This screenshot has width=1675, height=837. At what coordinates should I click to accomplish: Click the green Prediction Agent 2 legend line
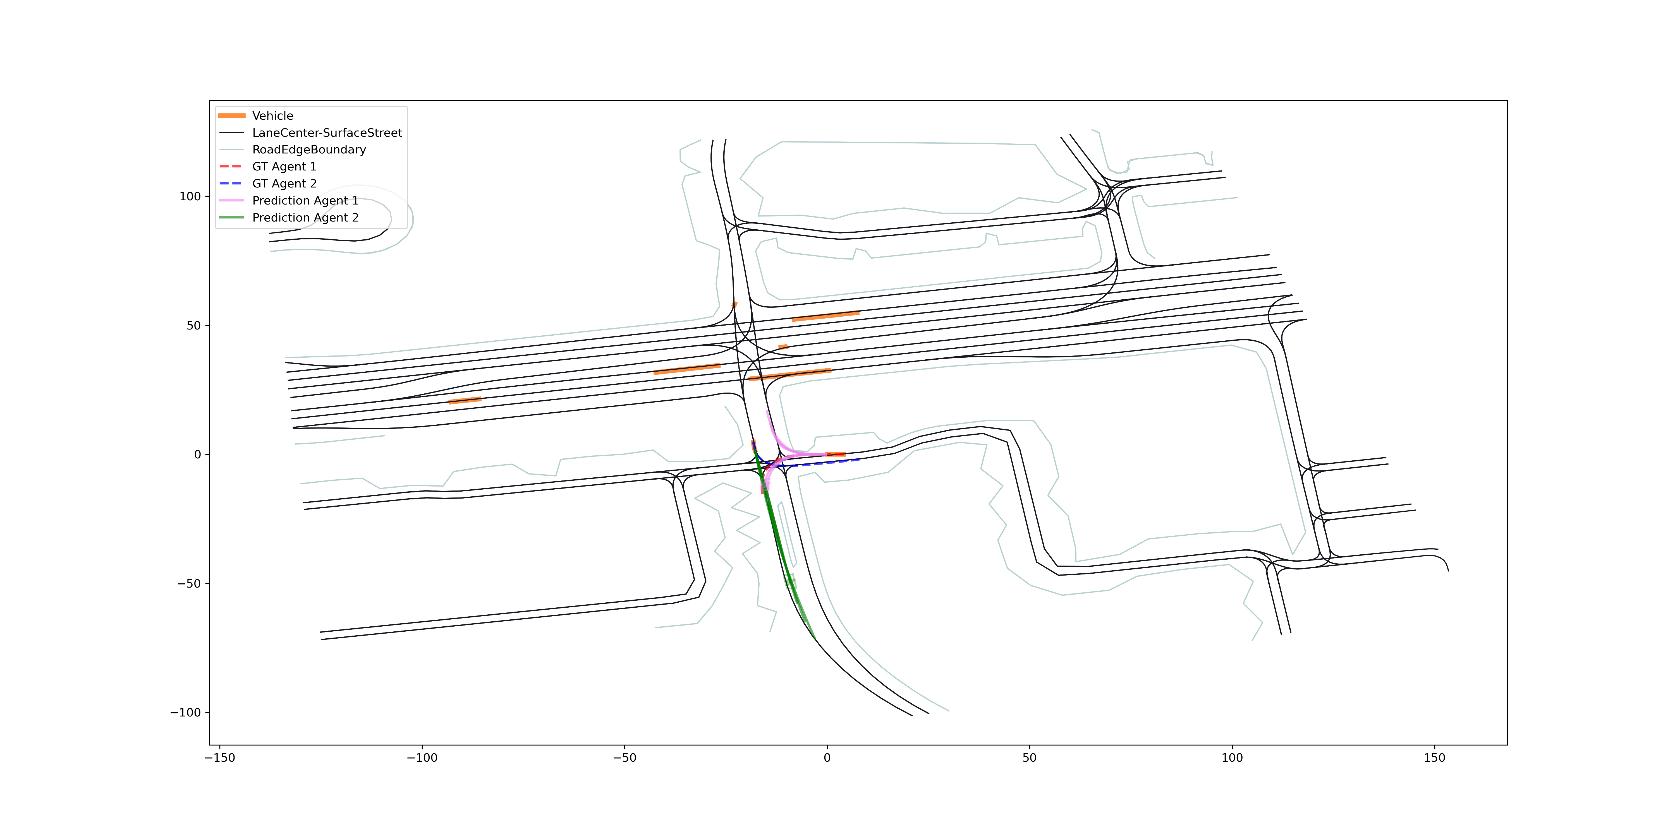click(231, 217)
